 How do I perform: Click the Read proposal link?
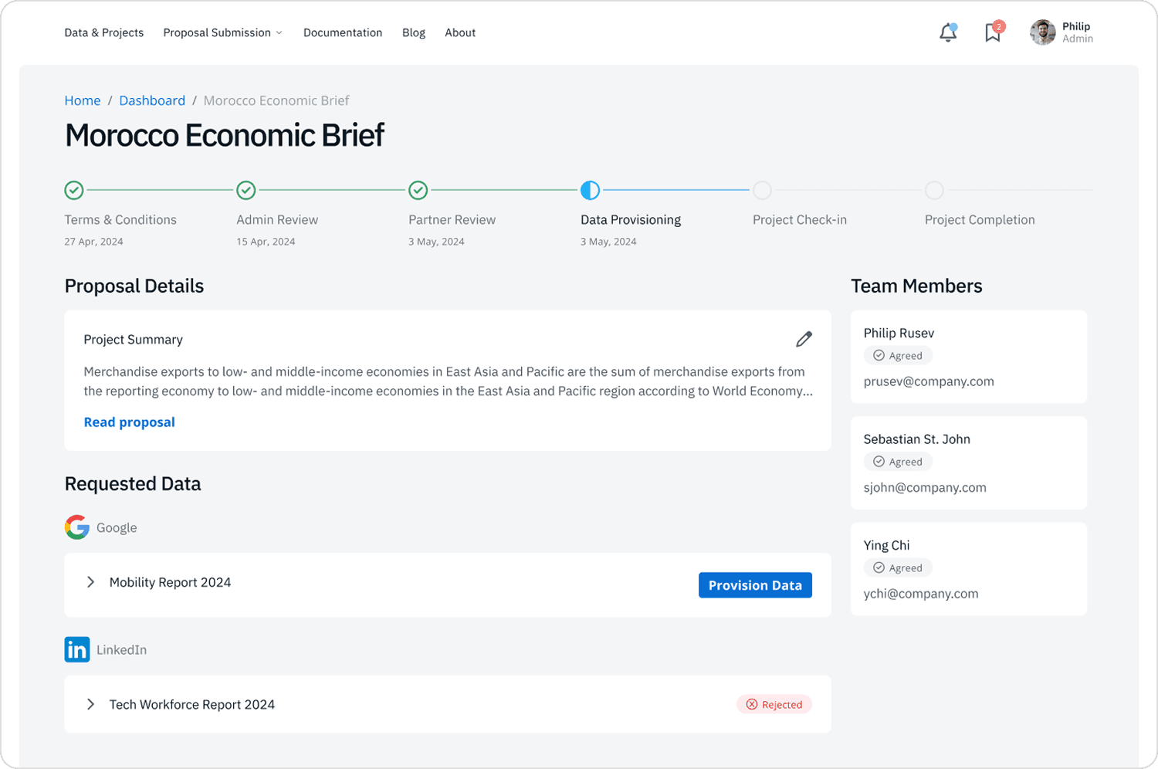pos(130,422)
